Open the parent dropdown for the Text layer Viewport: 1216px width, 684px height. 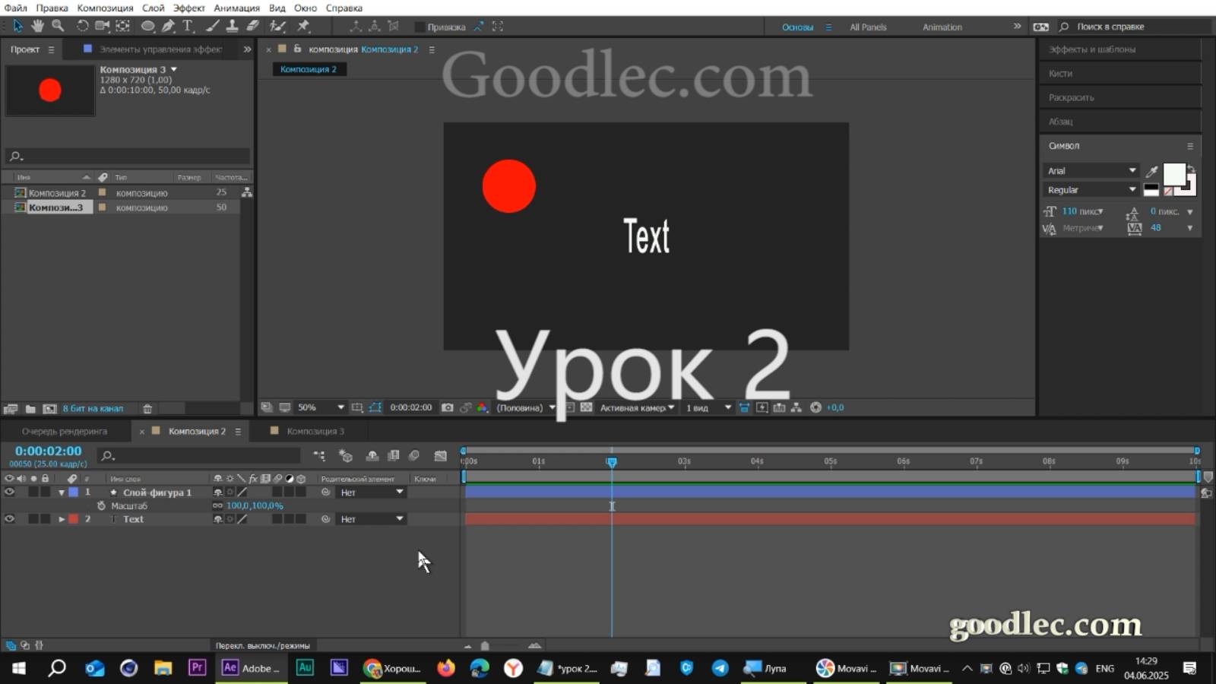click(370, 519)
